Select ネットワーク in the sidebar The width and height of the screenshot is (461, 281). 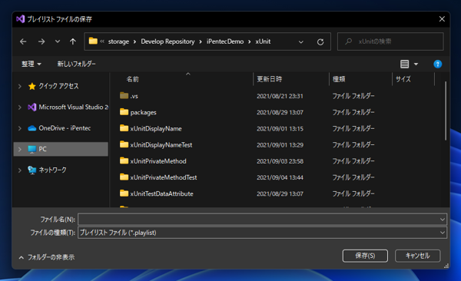pos(47,170)
